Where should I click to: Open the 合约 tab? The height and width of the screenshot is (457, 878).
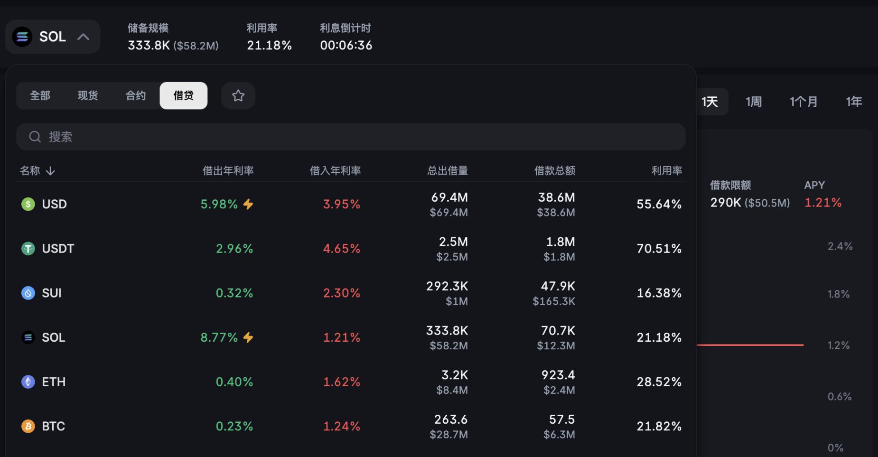pos(136,96)
